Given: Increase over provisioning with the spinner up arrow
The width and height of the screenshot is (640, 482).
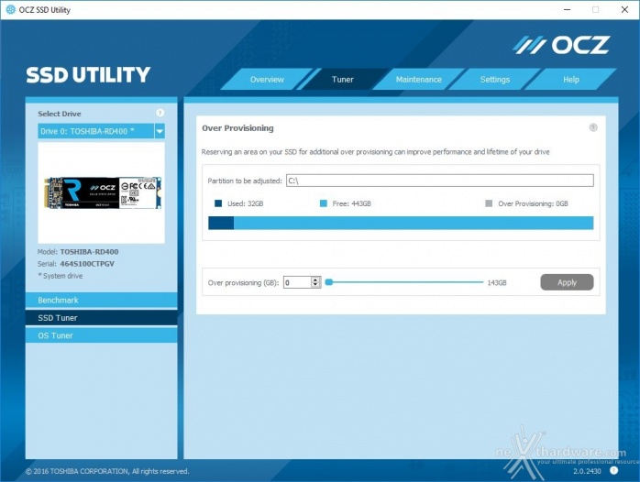Looking at the screenshot, I should tap(315, 279).
